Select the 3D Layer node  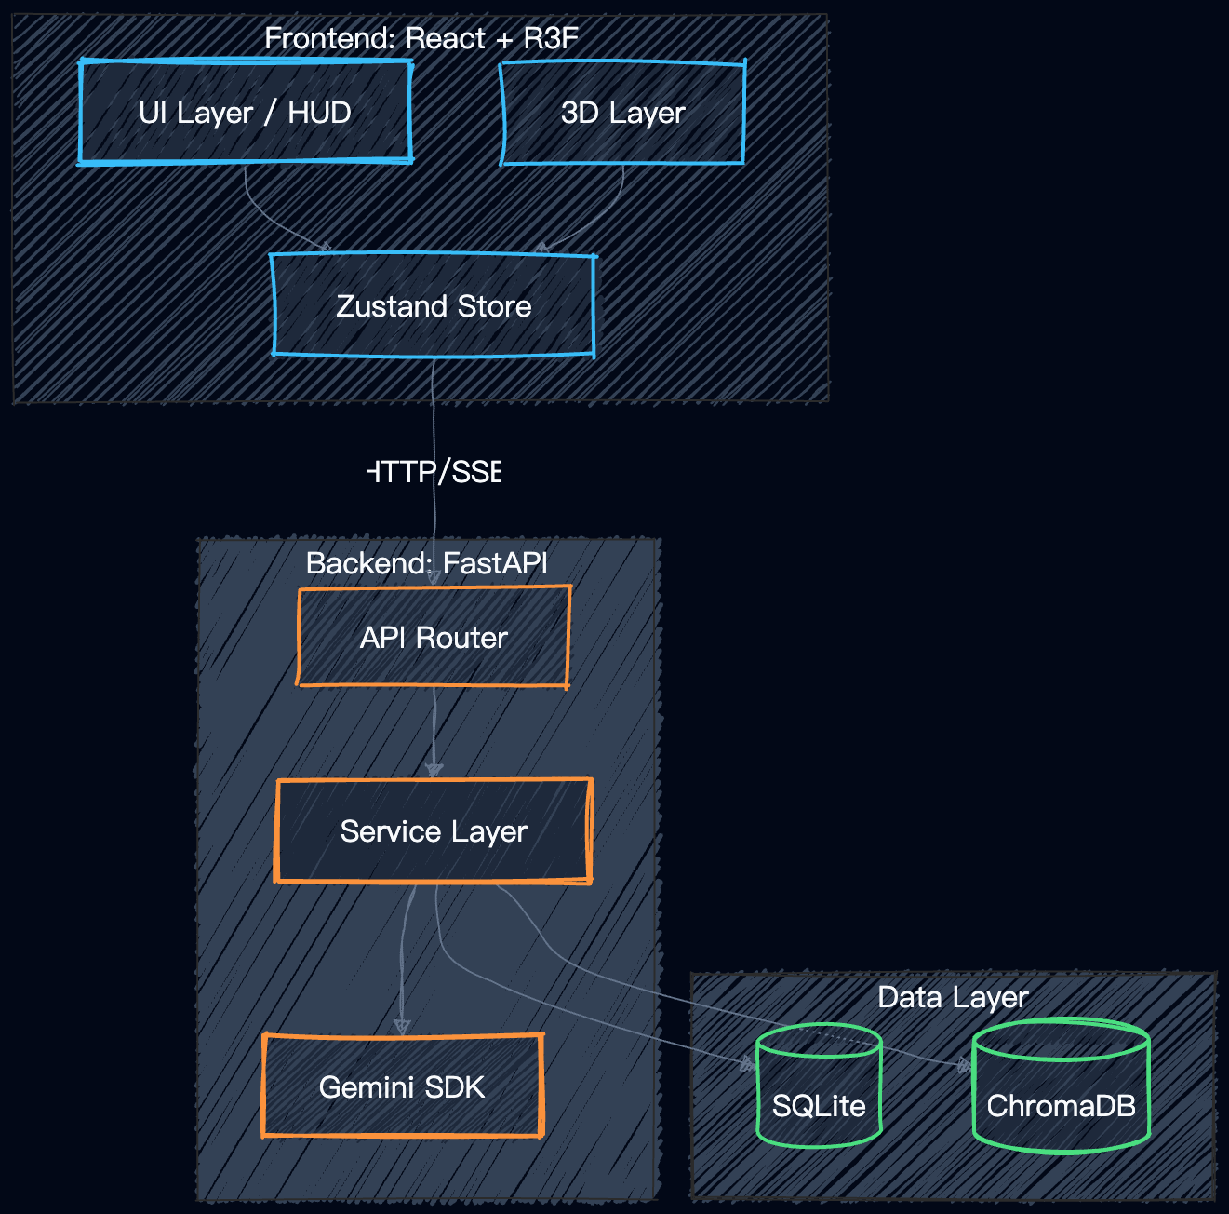tap(622, 113)
